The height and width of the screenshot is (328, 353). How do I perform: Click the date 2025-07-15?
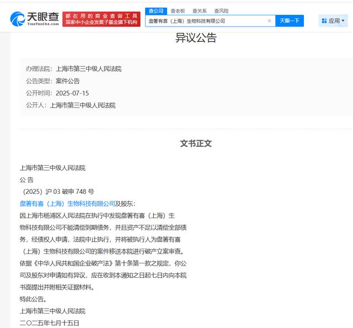tap(72, 93)
